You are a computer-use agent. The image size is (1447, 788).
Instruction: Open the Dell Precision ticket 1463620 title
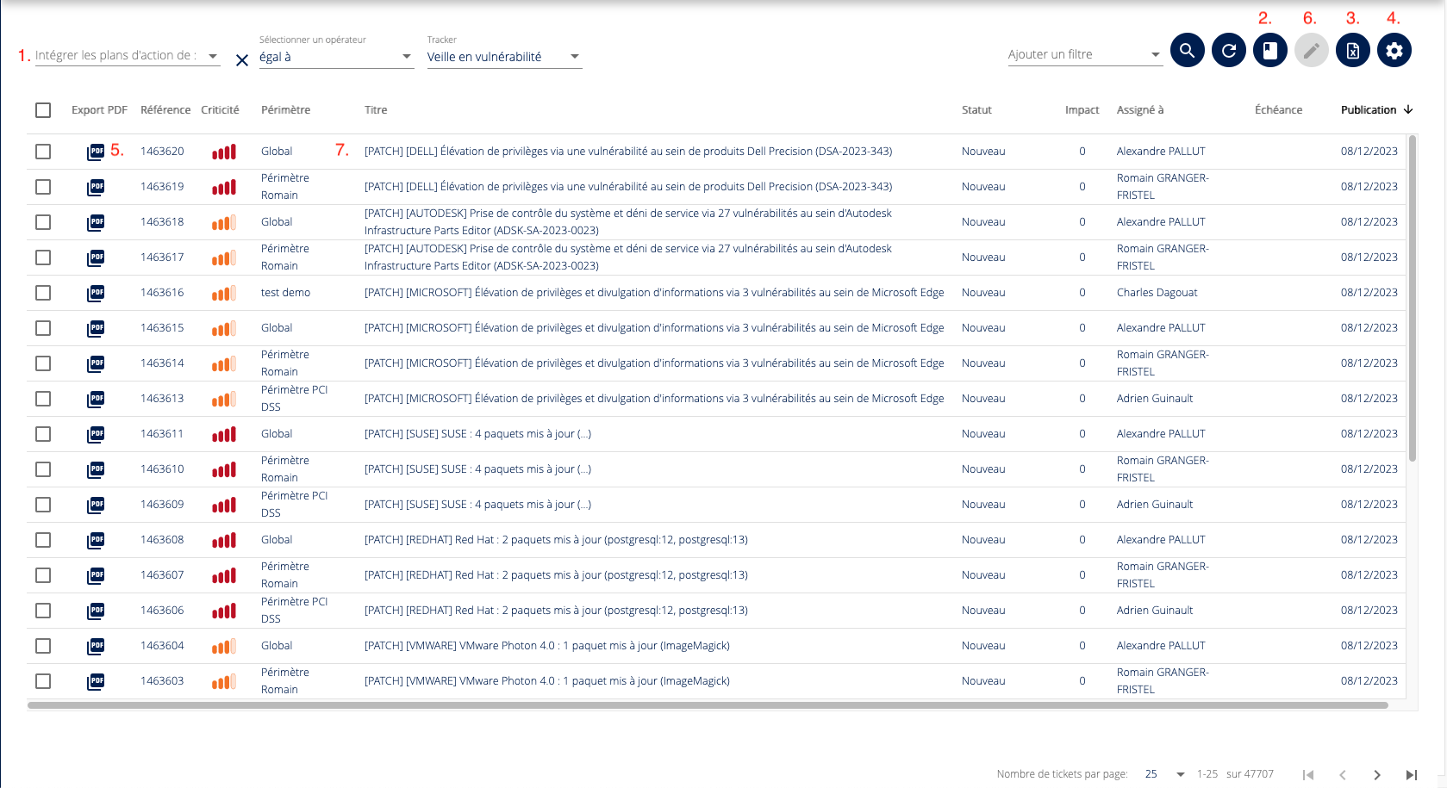(627, 152)
